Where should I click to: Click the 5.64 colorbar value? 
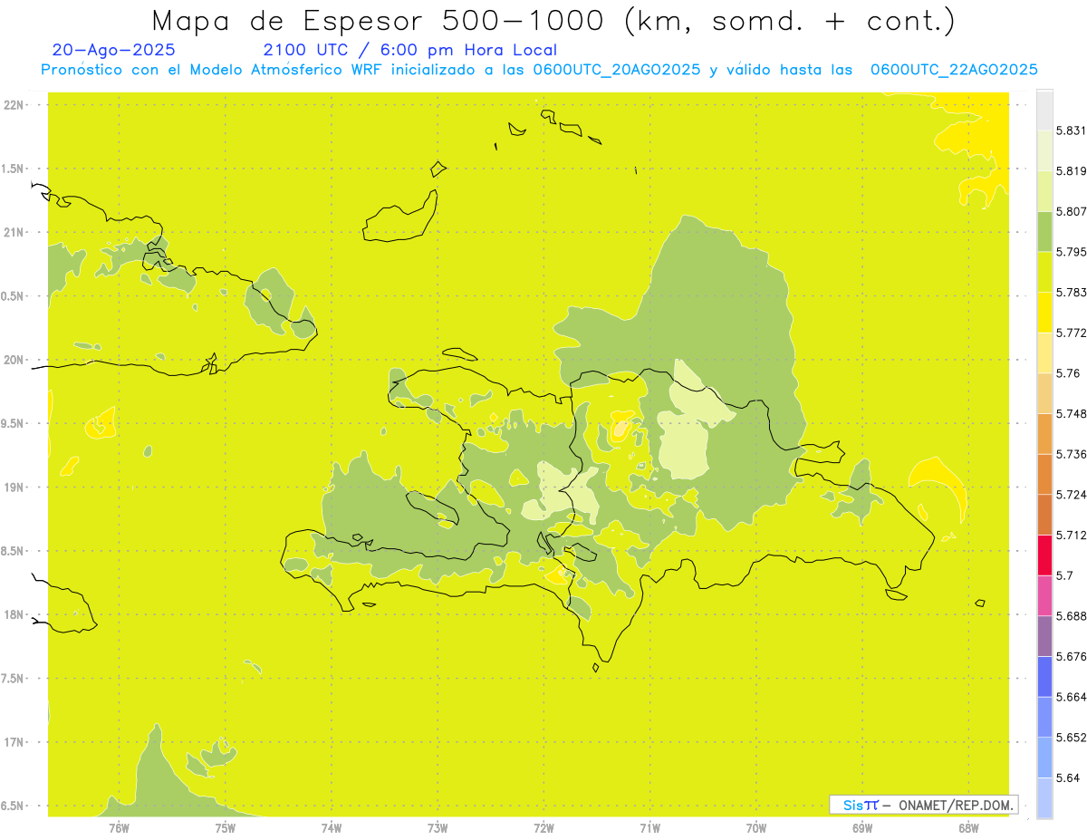click(x=1068, y=778)
